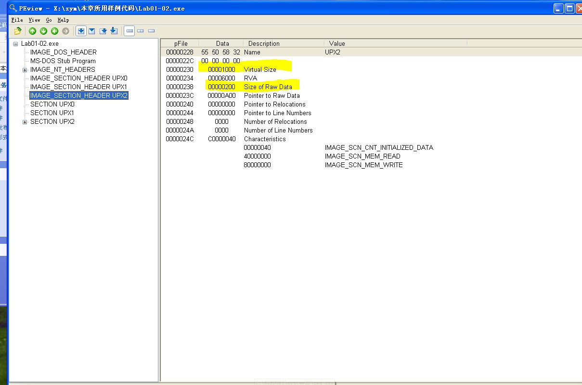Click the pFile column header
The width and height of the screenshot is (582, 385).
181,43
